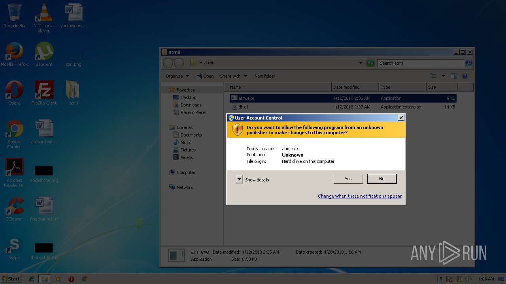This screenshot has height=284, width=506.
Task: Launch FileZilla Client desktop shortcut
Action: [x=44, y=93]
